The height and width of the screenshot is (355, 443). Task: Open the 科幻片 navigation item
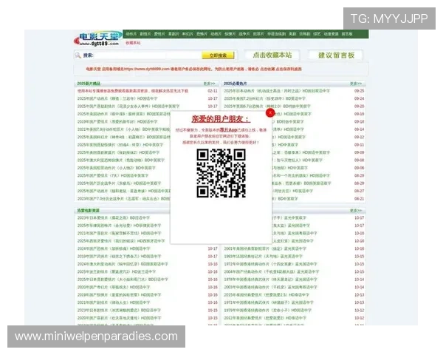(188, 34)
